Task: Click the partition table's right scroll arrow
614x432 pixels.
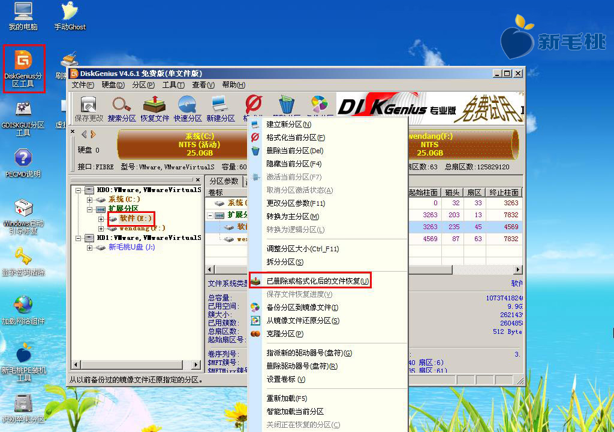Action: click(518, 269)
